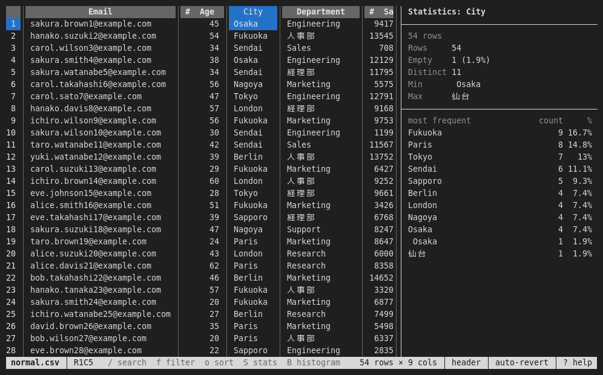
Task: Click the 'o sort' status bar hint
Action: click(x=219, y=363)
